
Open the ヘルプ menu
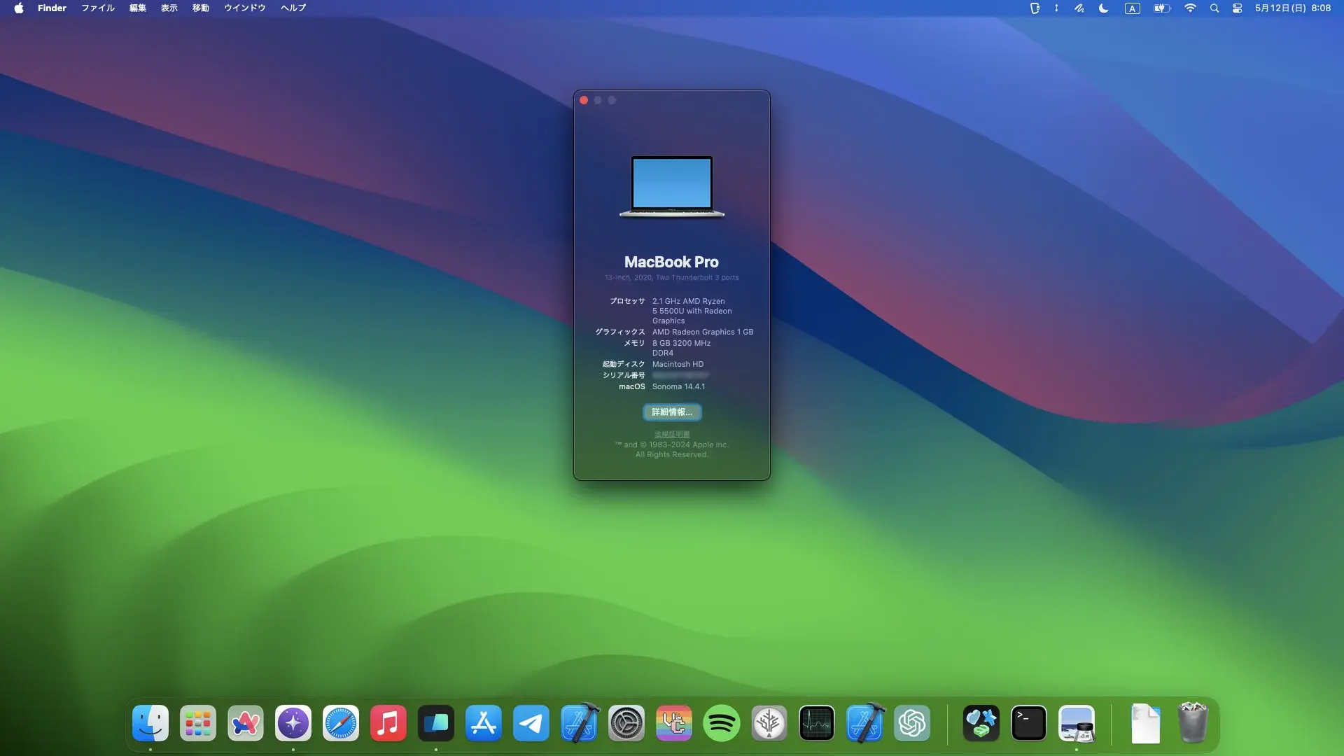tap(293, 8)
